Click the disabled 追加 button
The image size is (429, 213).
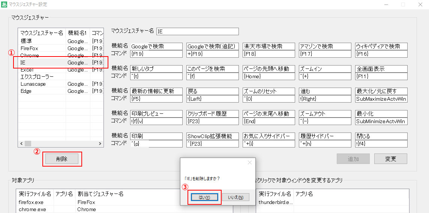click(x=353, y=159)
